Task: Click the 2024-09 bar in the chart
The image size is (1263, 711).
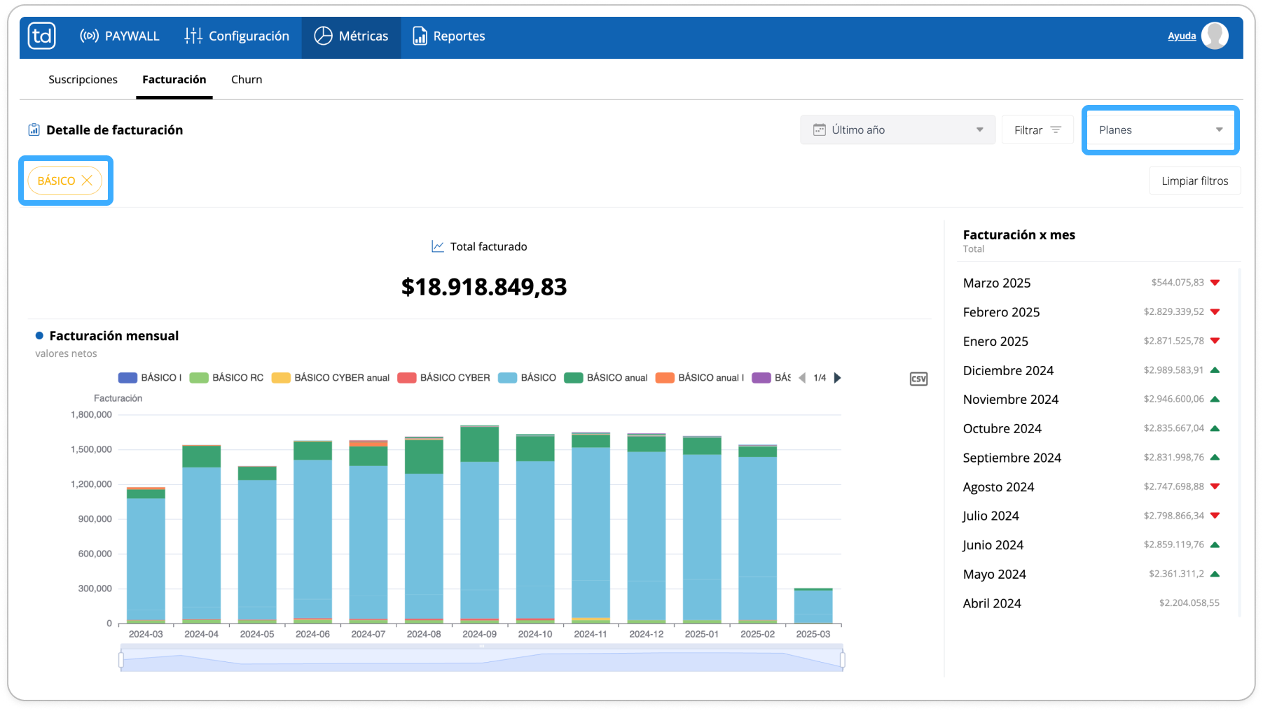Action: click(480, 524)
